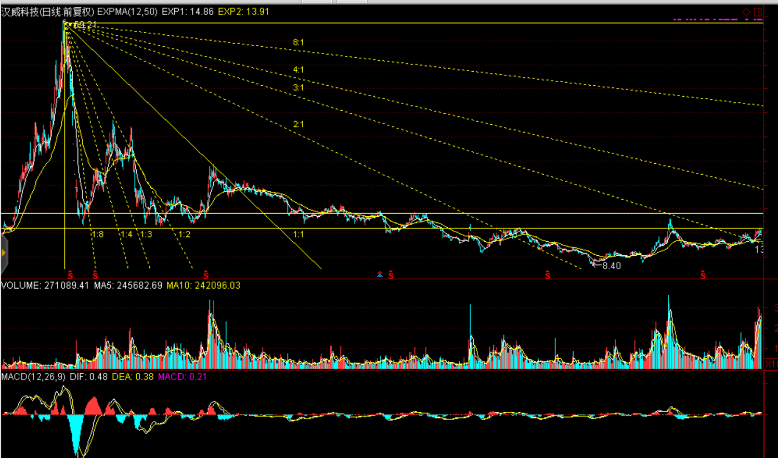778x458 pixels.
Task: Click the VOLUME indicator label
Action: click(21, 285)
